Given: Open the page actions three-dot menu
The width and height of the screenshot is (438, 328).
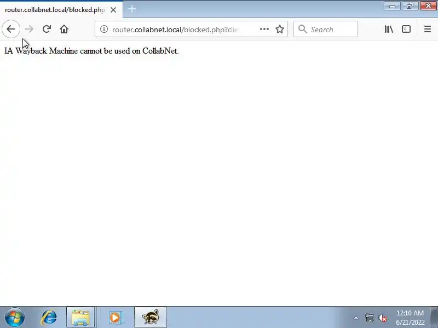Looking at the screenshot, I should point(264,29).
